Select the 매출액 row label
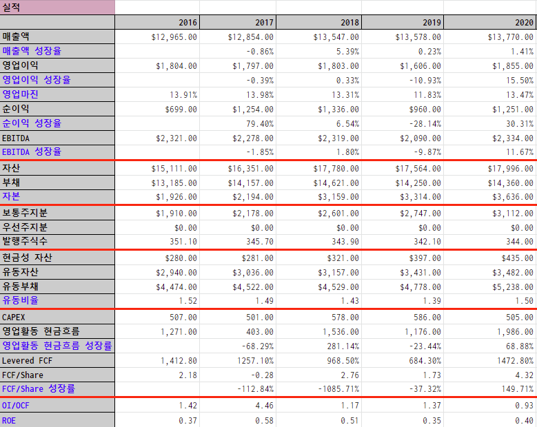This screenshot has height=427, width=537. (57, 37)
